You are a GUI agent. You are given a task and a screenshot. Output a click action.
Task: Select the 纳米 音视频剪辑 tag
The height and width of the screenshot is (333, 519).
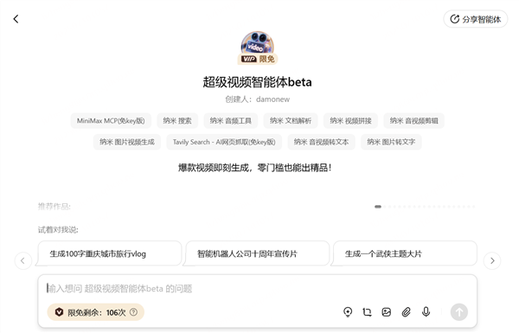[413, 121]
